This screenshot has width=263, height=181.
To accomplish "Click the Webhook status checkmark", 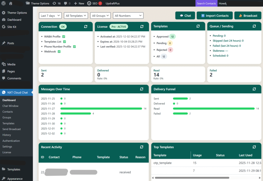I will [59, 51].
